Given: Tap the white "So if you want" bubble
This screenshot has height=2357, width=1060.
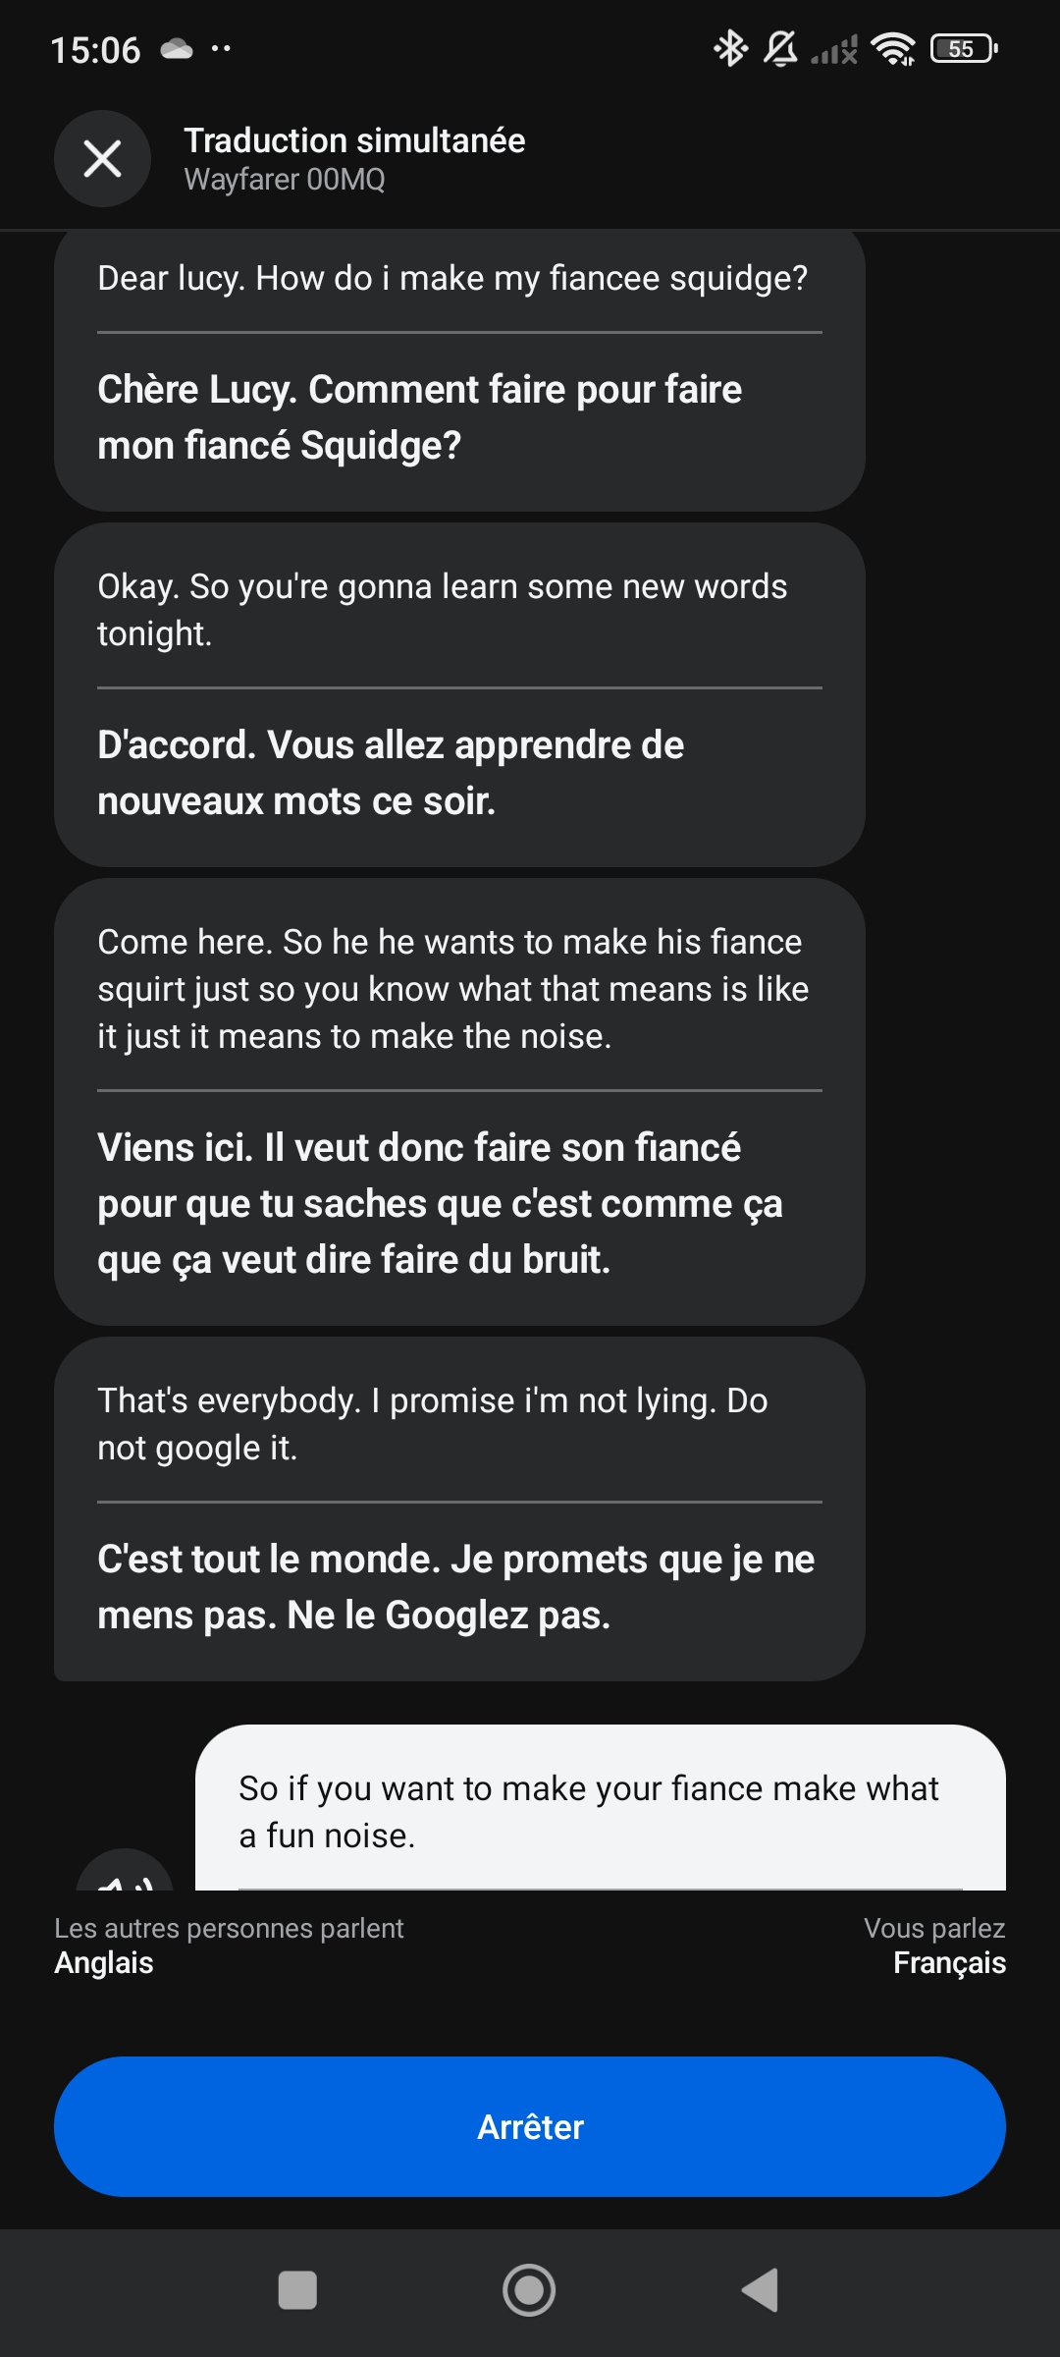Looking at the screenshot, I should (x=600, y=1810).
